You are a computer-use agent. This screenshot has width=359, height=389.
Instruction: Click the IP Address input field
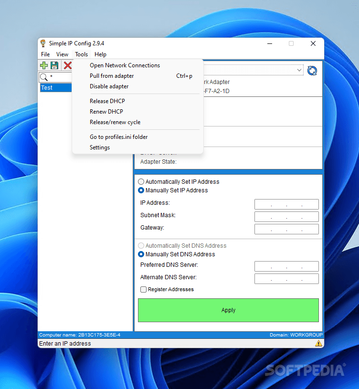[x=286, y=204]
